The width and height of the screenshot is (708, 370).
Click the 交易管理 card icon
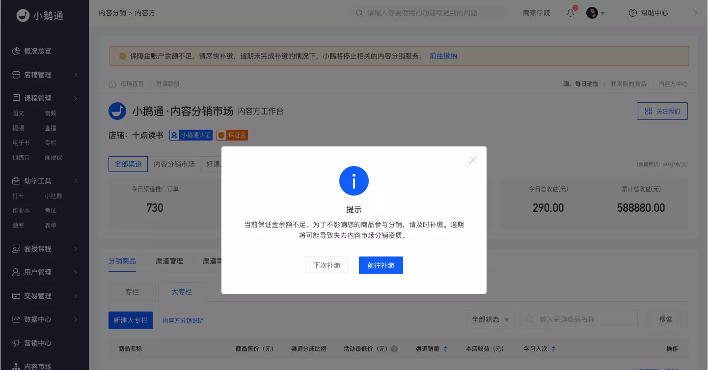(16, 296)
